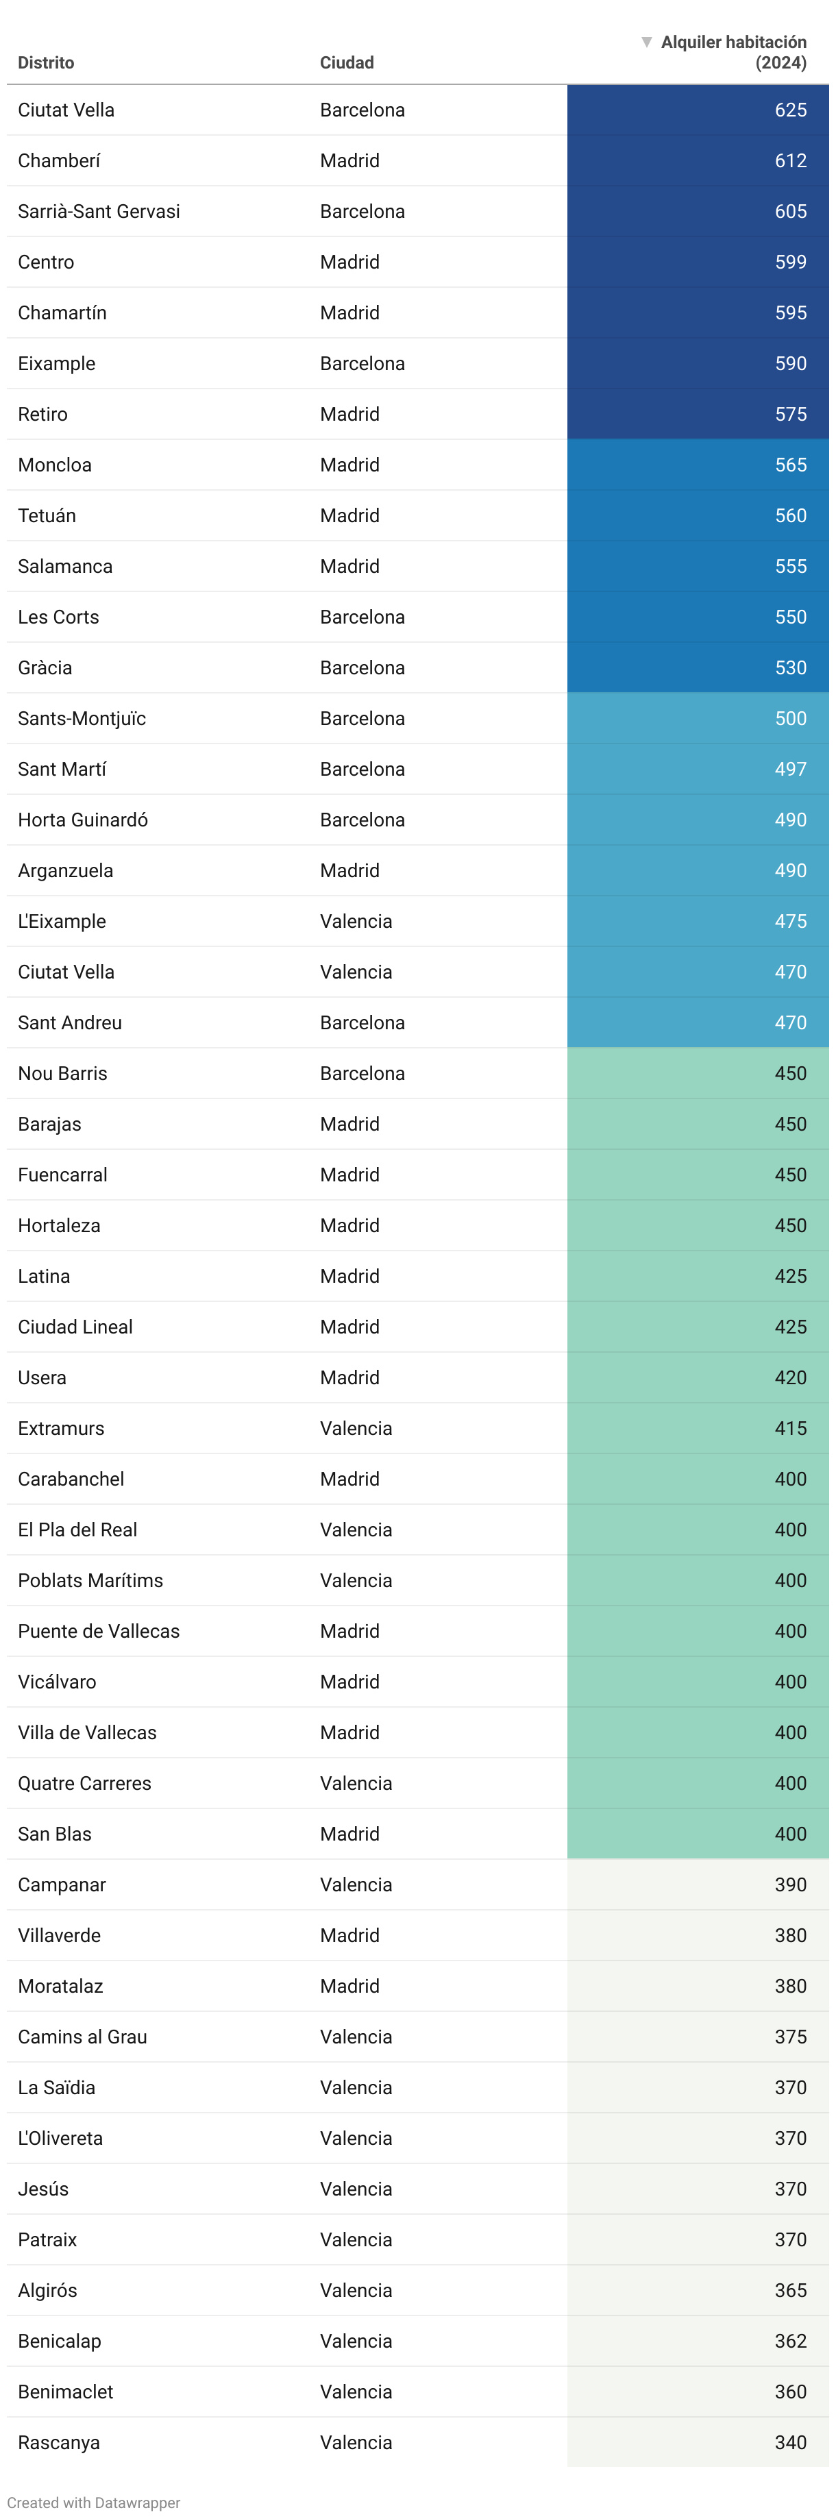The image size is (836, 2519).
Task: Click the Ciudad column header
Action: (347, 62)
